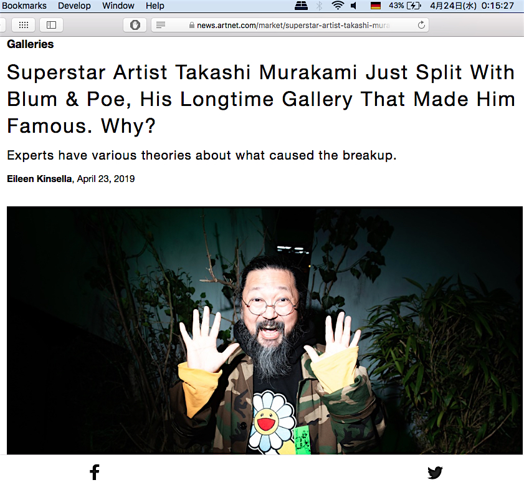Reload the page with the refresh icon
The width and height of the screenshot is (524, 485).
click(x=421, y=25)
